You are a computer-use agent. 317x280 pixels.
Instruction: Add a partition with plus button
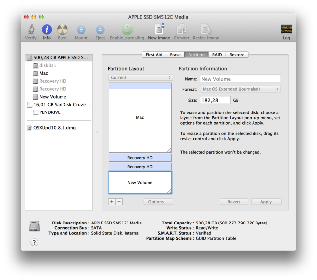(112, 202)
